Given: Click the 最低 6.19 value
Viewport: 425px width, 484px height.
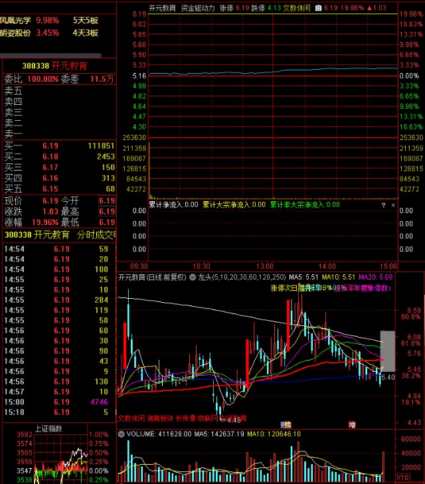Looking at the screenshot, I should pyautogui.click(x=107, y=222).
